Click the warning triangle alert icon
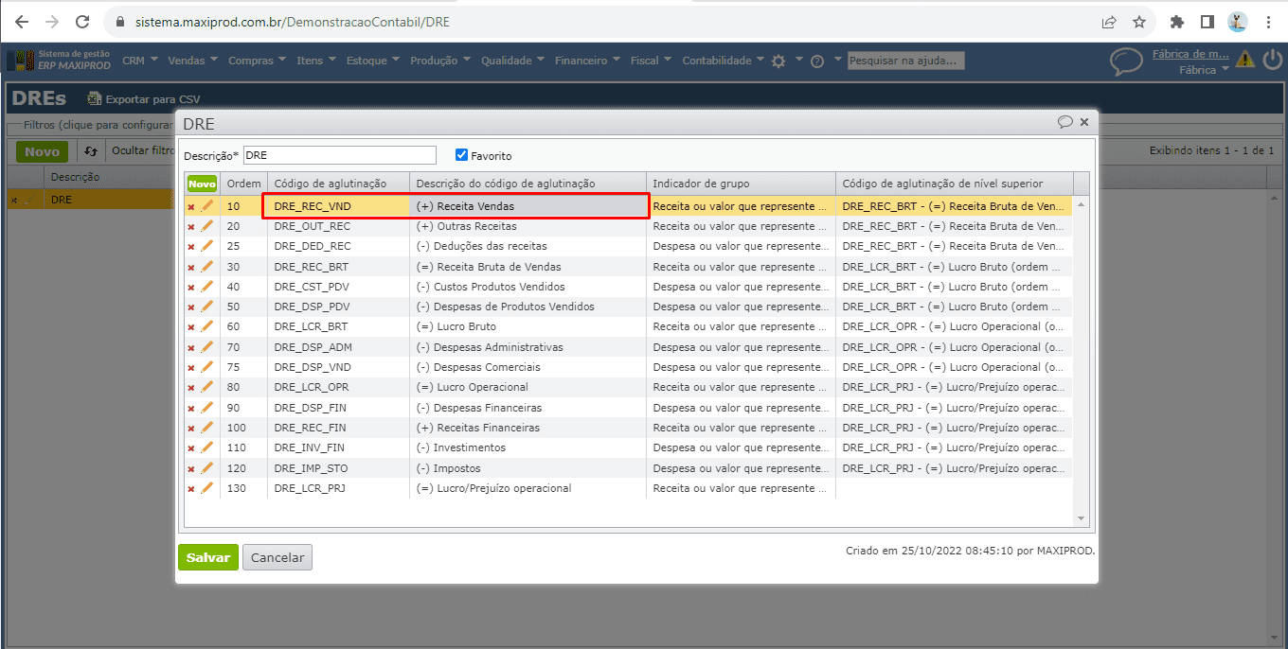 (1245, 60)
